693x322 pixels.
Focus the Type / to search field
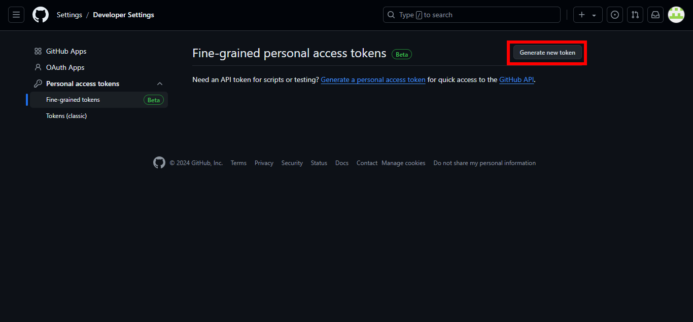pos(471,15)
